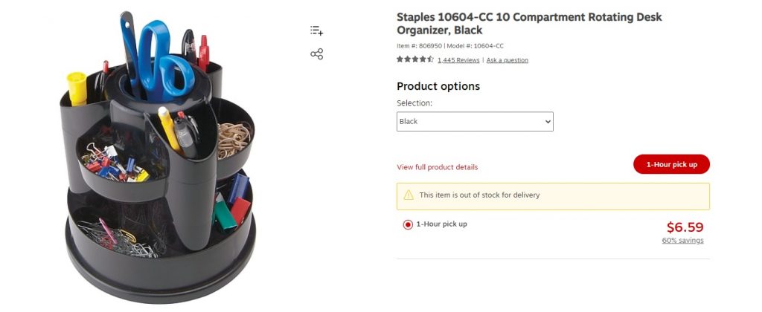The image size is (762, 312).
Task: Click the chevron arrow on Selection dropdown
Action: tap(548, 122)
